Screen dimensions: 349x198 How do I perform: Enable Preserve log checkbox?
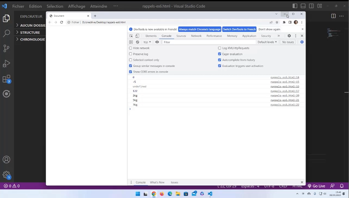pyautogui.click(x=131, y=54)
